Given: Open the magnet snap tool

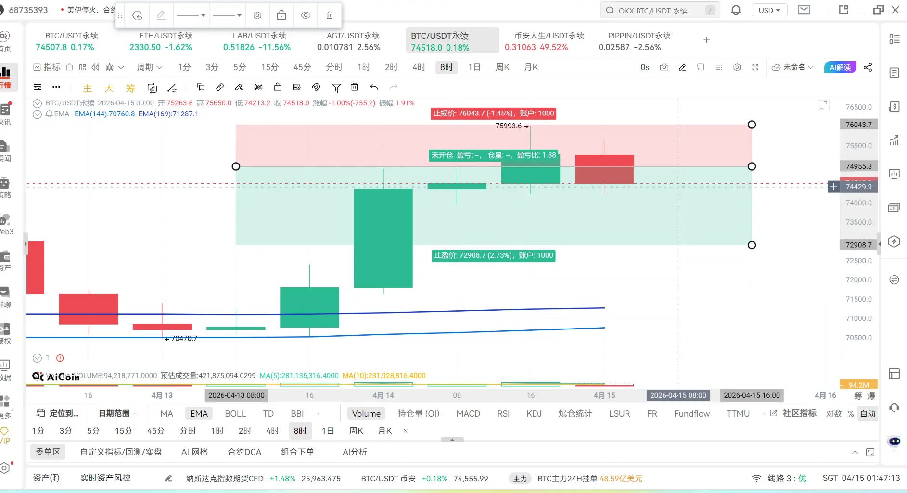Looking at the screenshot, I should (316, 87).
